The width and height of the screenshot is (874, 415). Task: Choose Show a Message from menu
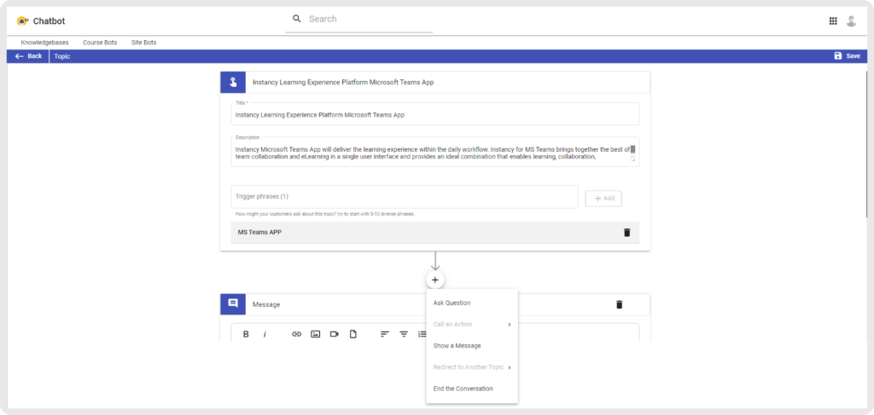point(457,345)
